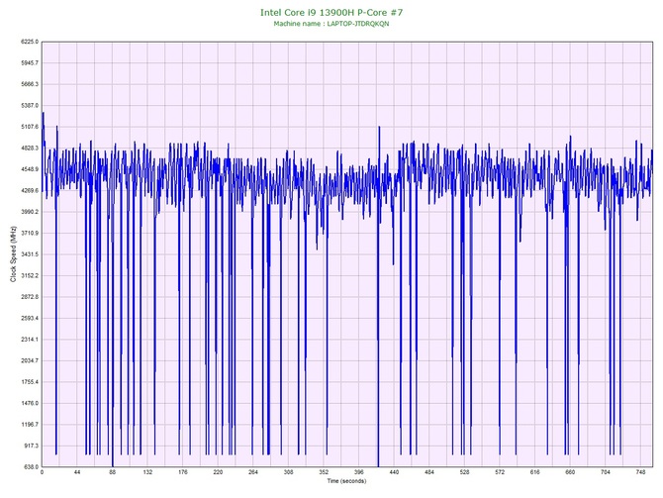The width and height of the screenshot is (663, 498).
Task: Click the 660 seconds x-axis tick label
Action: click(x=570, y=472)
